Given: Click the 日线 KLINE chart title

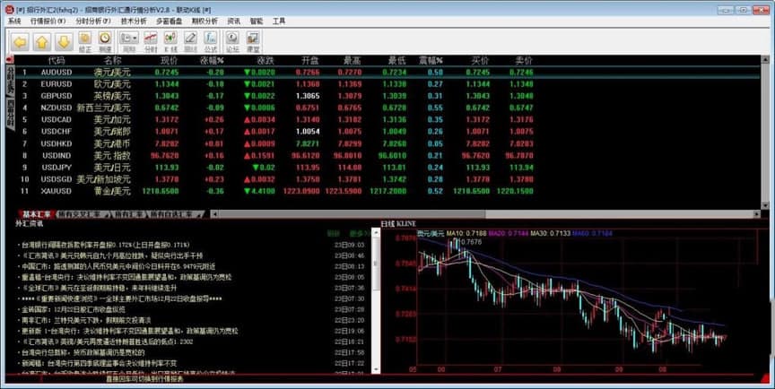Looking at the screenshot, I should [x=399, y=224].
